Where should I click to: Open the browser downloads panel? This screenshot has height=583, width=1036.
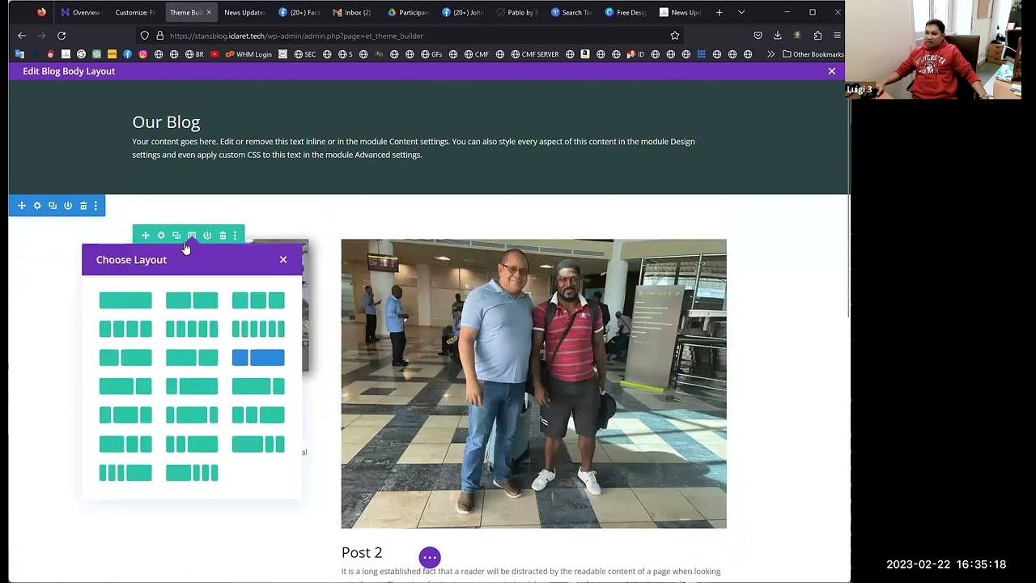tap(777, 36)
